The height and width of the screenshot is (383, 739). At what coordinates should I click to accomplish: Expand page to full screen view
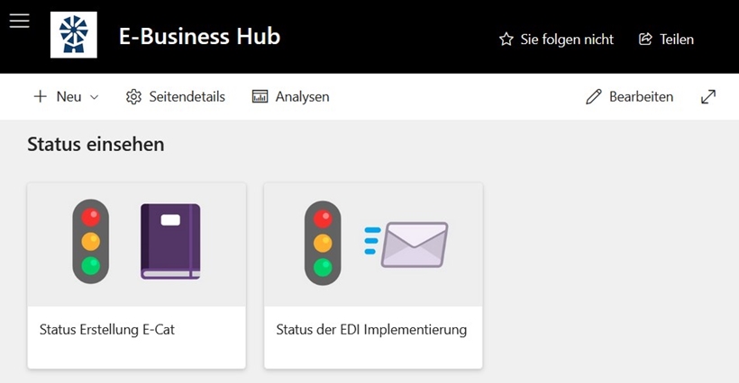tap(707, 97)
